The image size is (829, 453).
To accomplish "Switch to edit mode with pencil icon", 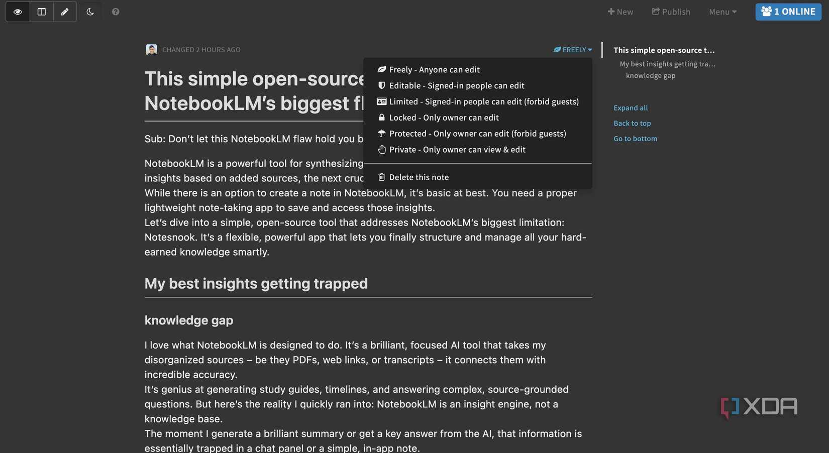I will pos(65,12).
